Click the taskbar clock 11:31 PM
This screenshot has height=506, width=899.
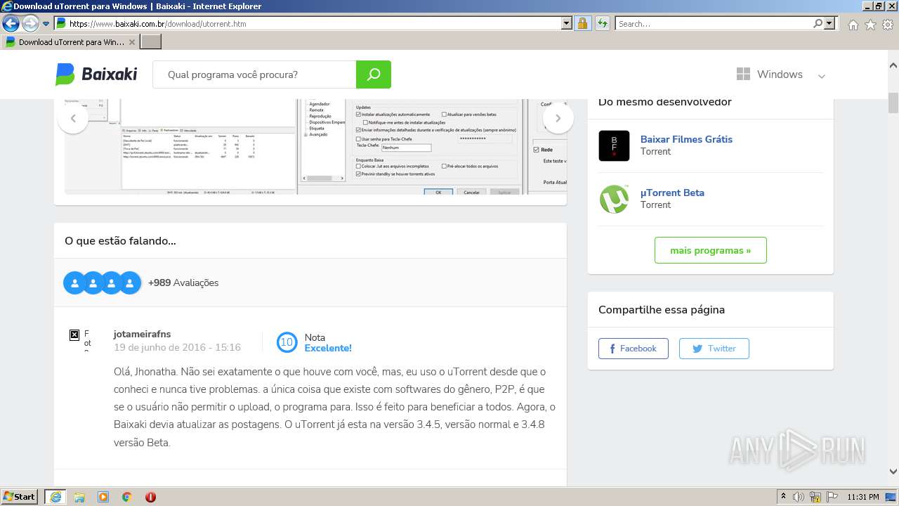point(863,497)
